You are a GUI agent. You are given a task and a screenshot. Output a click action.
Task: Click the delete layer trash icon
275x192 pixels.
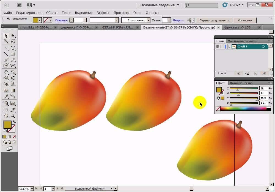(264, 74)
